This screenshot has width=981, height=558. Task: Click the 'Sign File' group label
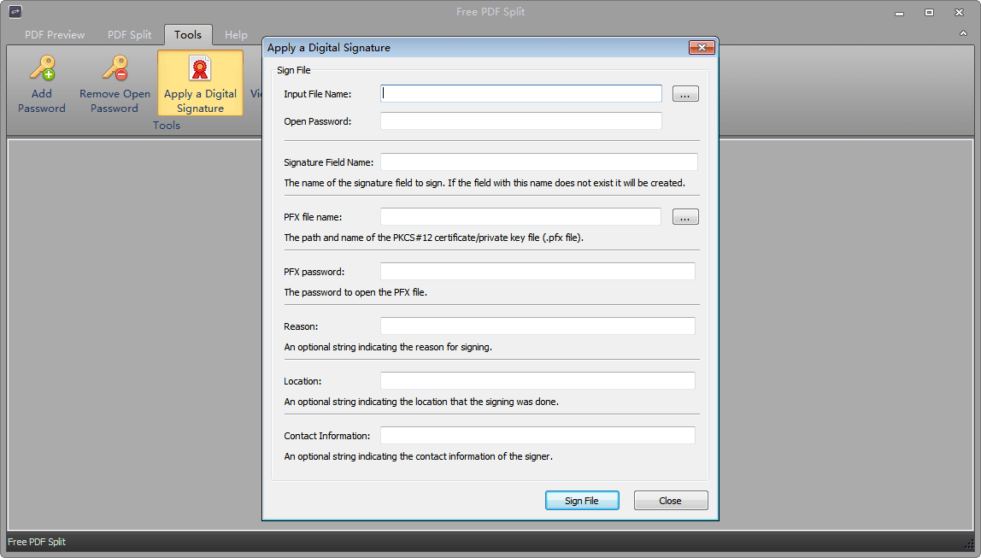pyautogui.click(x=293, y=70)
